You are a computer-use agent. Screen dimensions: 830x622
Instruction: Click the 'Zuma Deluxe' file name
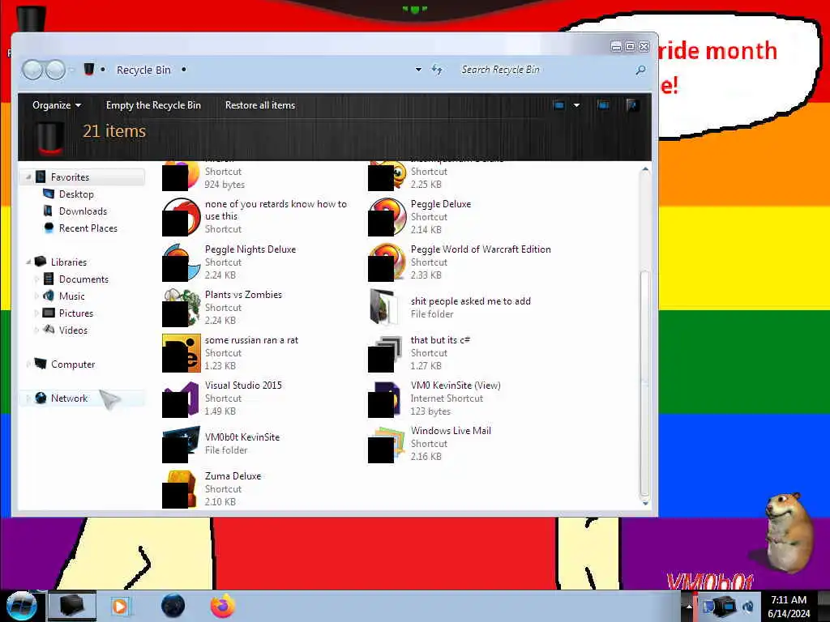pos(233,476)
